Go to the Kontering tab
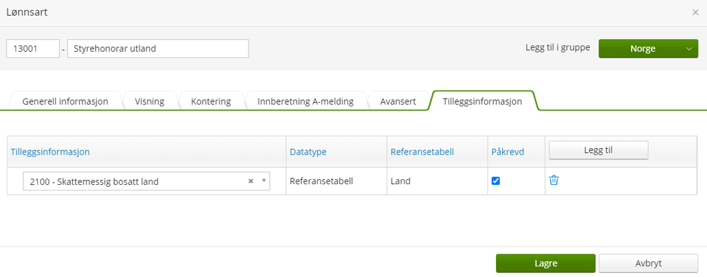707x277 pixels. pyautogui.click(x=211, y=101)
